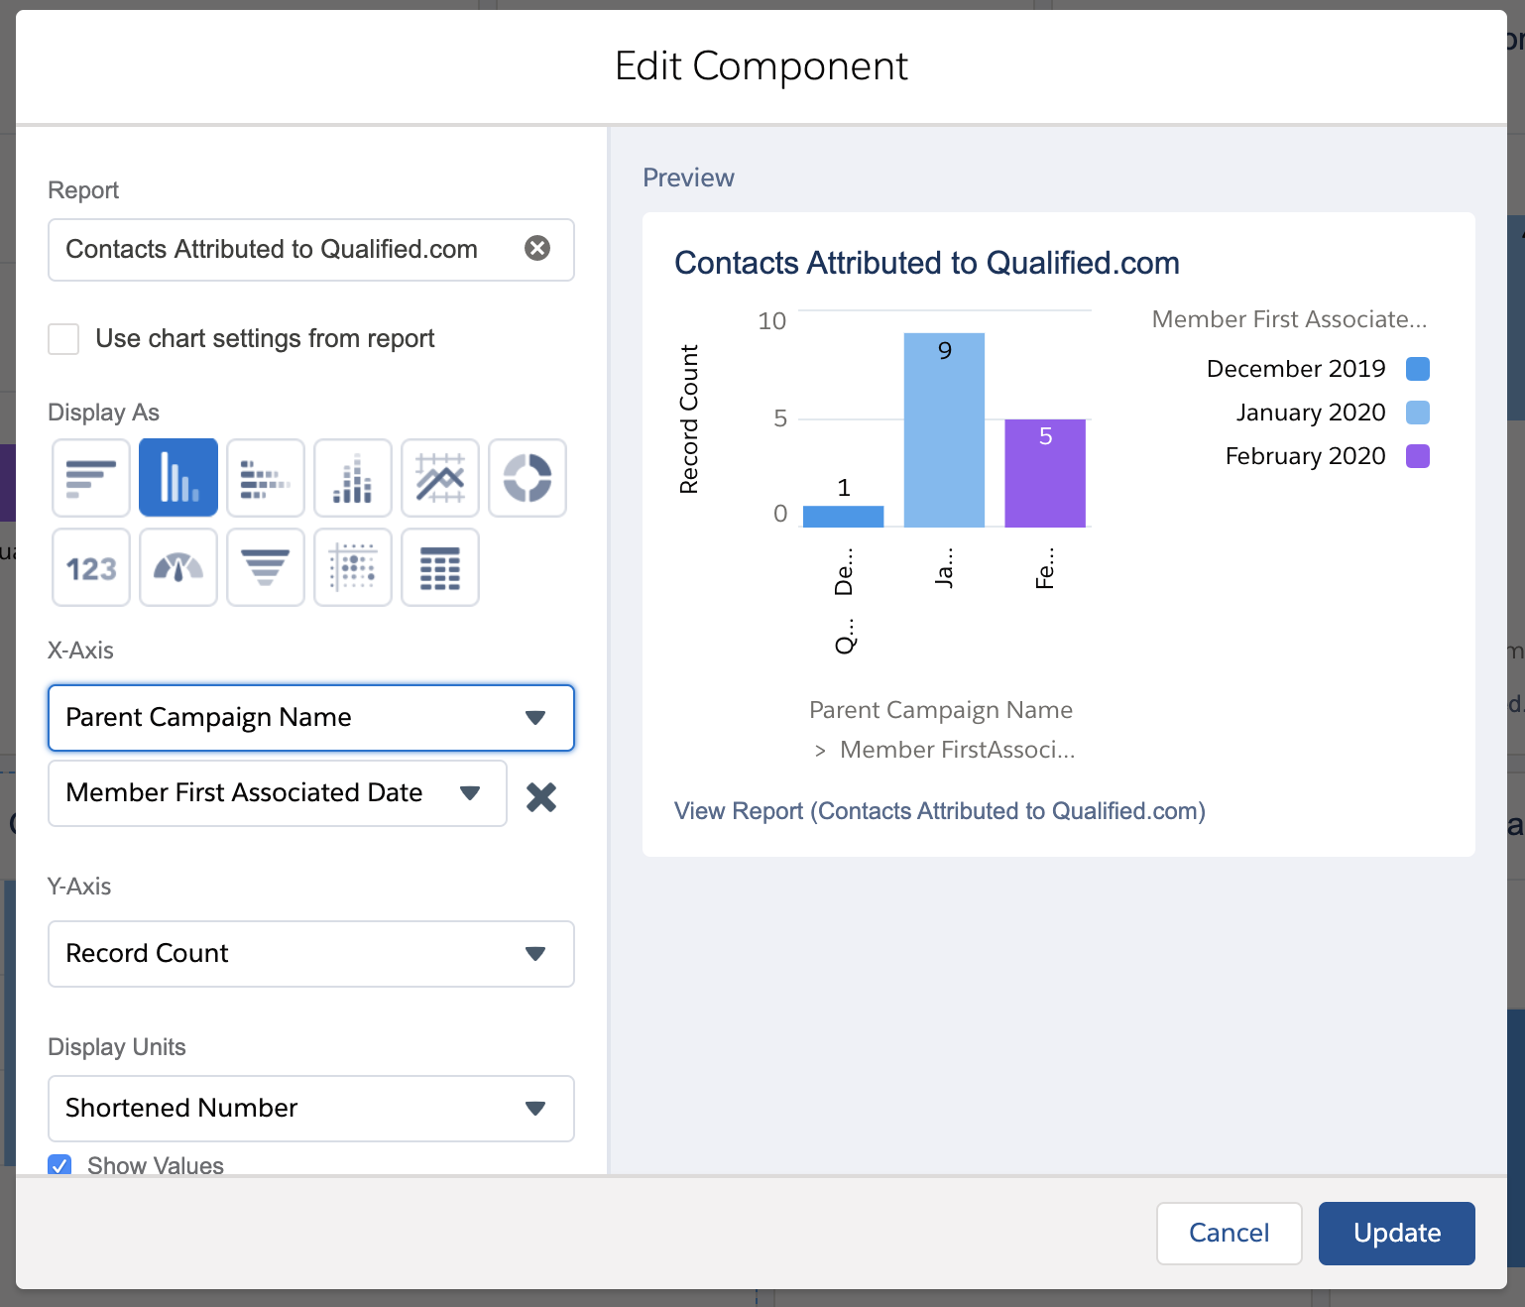Clear the selected report with X icon
1525x1307 pixels.
[x=537, y=248]
